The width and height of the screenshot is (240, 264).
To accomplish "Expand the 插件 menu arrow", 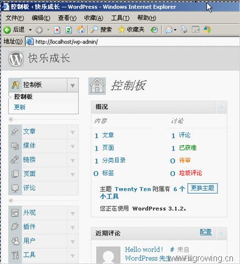I will click(x=72, y=227).
